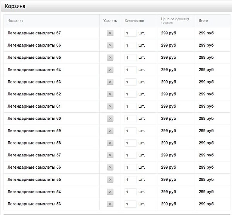The width and height of the screenshot is (232, 215).
Task: Focus quantity box for Легендарные самолеты 63
Action: 130,82
